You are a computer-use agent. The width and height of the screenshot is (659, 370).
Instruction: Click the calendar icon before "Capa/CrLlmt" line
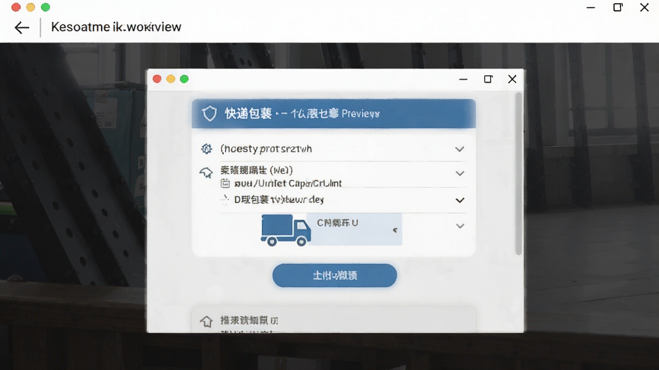(x=225, y=183)
